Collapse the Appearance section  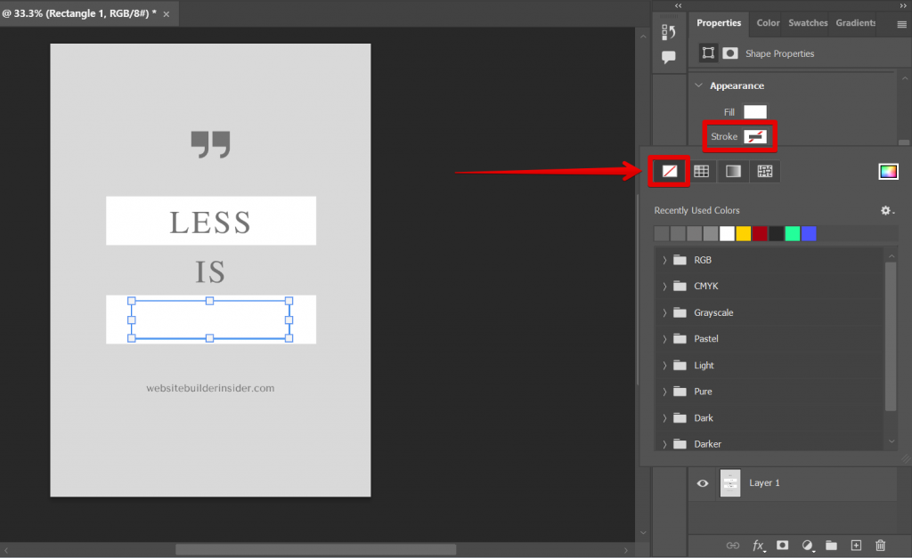(699, 85)
